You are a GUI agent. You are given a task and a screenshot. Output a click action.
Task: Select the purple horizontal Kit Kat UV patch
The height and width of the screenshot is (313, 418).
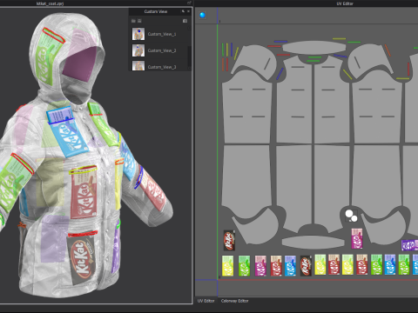[x=409, y=245]
